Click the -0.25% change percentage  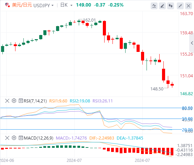116,5
